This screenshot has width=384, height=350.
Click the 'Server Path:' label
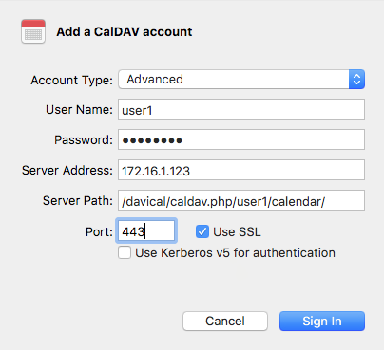pos(78,200)
